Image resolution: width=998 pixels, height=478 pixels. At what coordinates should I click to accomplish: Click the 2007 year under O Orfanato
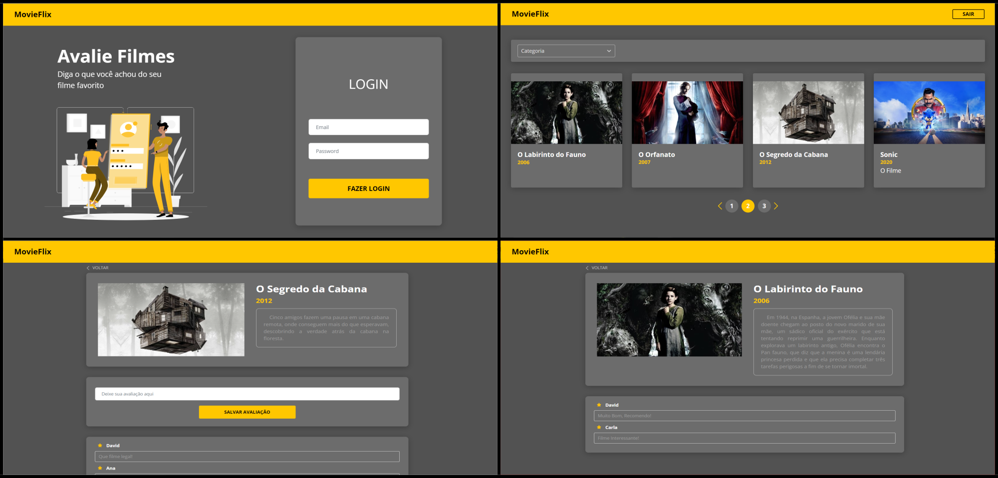coord(644,162)
